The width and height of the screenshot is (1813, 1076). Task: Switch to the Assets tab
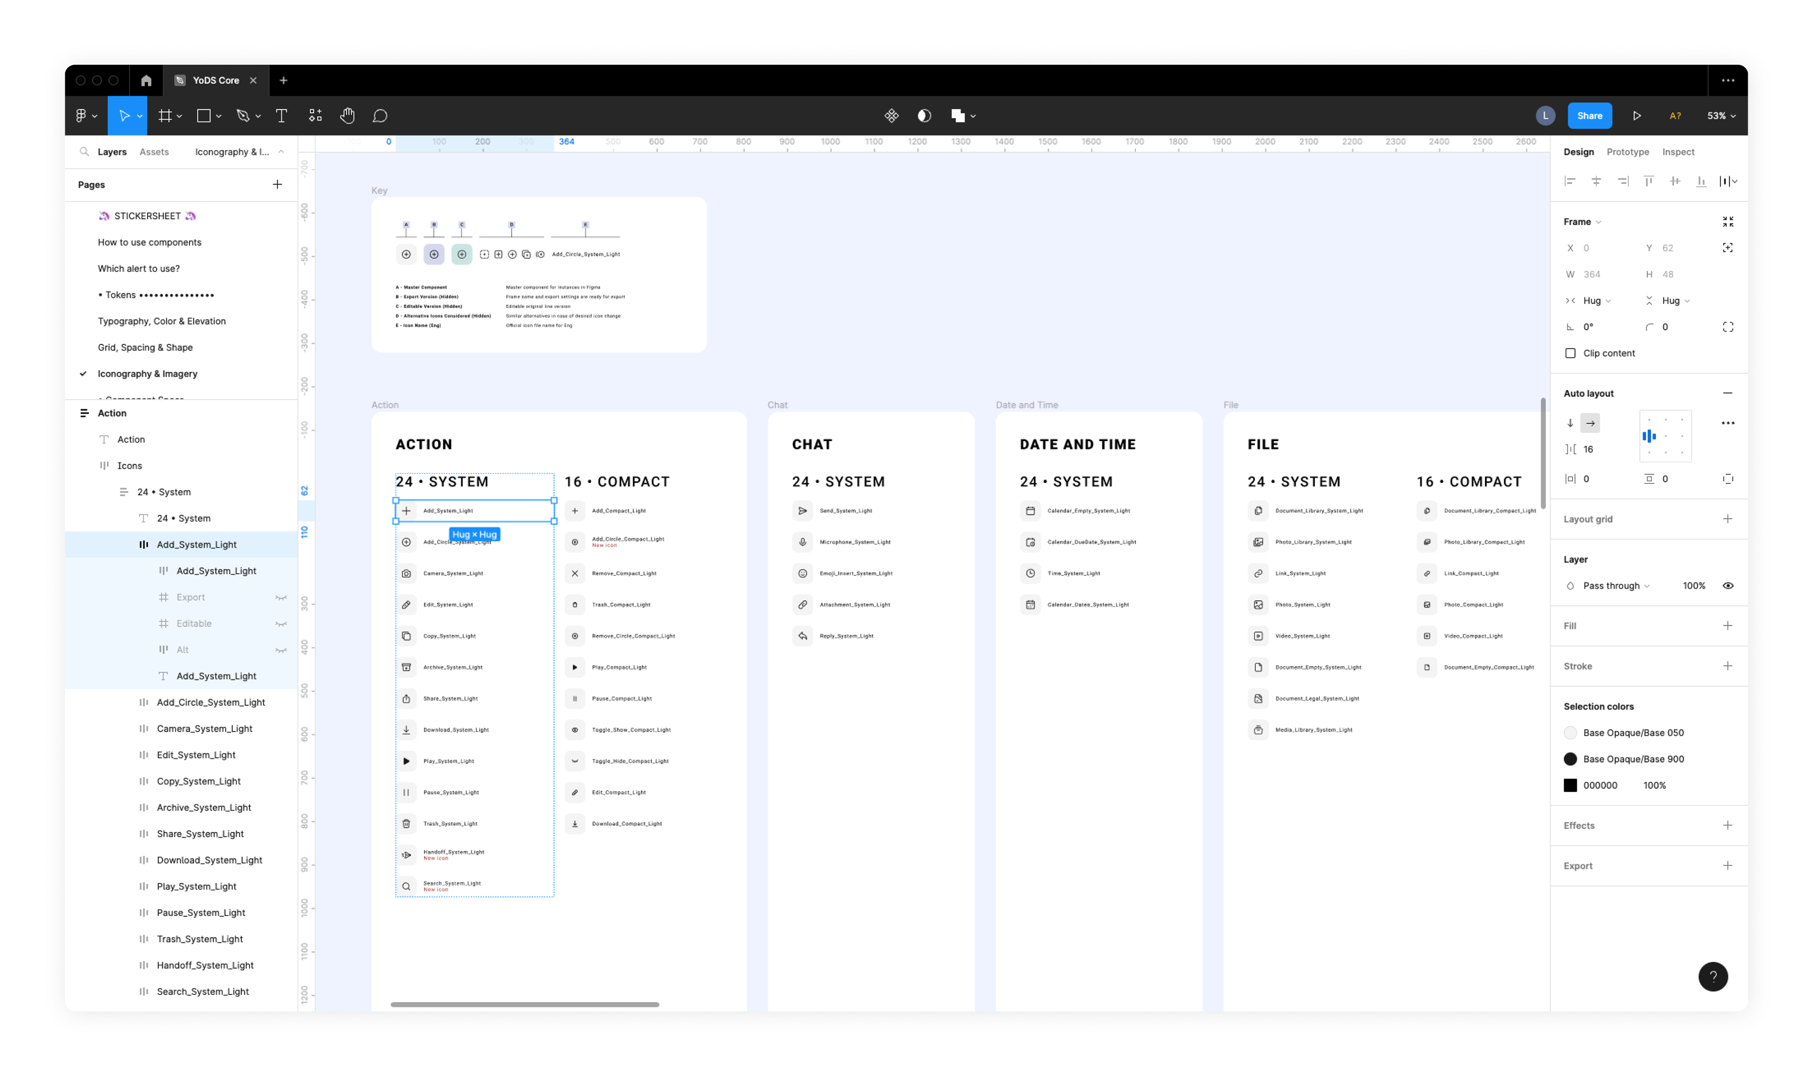click(154, 152)
